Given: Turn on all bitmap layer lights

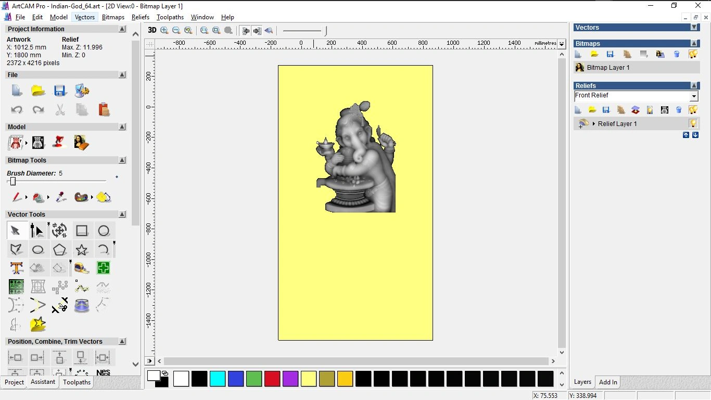Looking at the screenshot, I should [x=693, y=54].
